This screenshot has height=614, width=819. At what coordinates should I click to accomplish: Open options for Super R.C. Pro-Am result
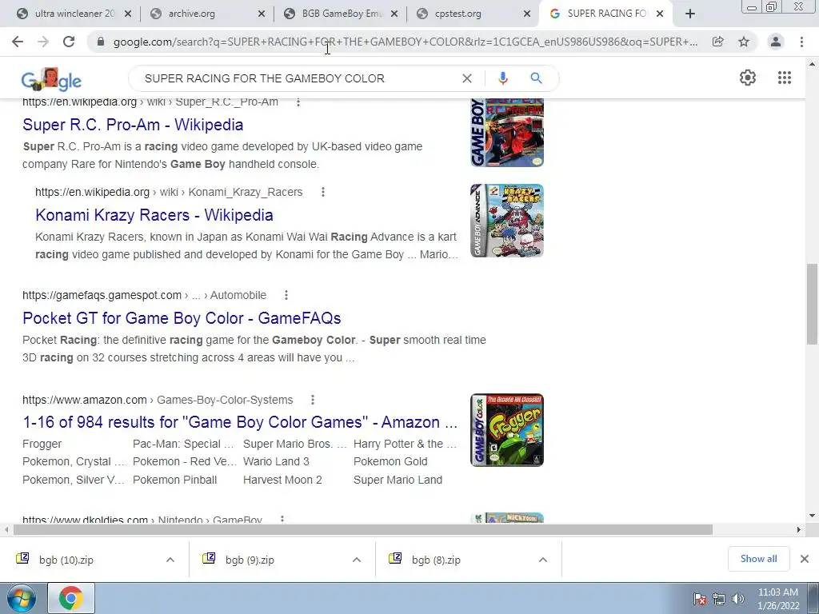[x=298, y=102]
